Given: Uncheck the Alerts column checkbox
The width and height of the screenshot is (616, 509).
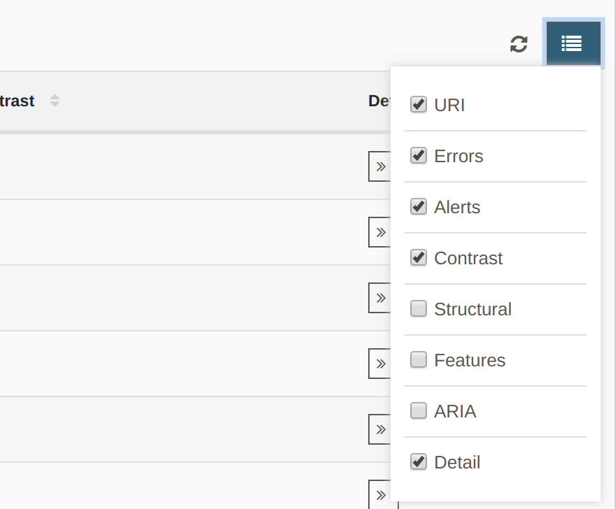Looking at the screenshot, I should point(419,207).
